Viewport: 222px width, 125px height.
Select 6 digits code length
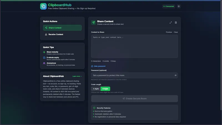(x=105, y=89)
